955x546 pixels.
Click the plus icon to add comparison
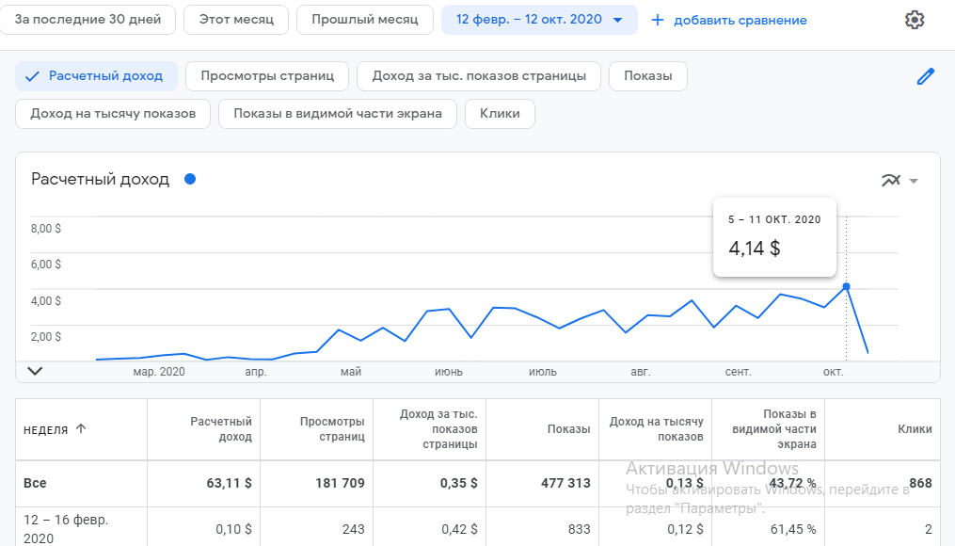[x=658, y=20]
